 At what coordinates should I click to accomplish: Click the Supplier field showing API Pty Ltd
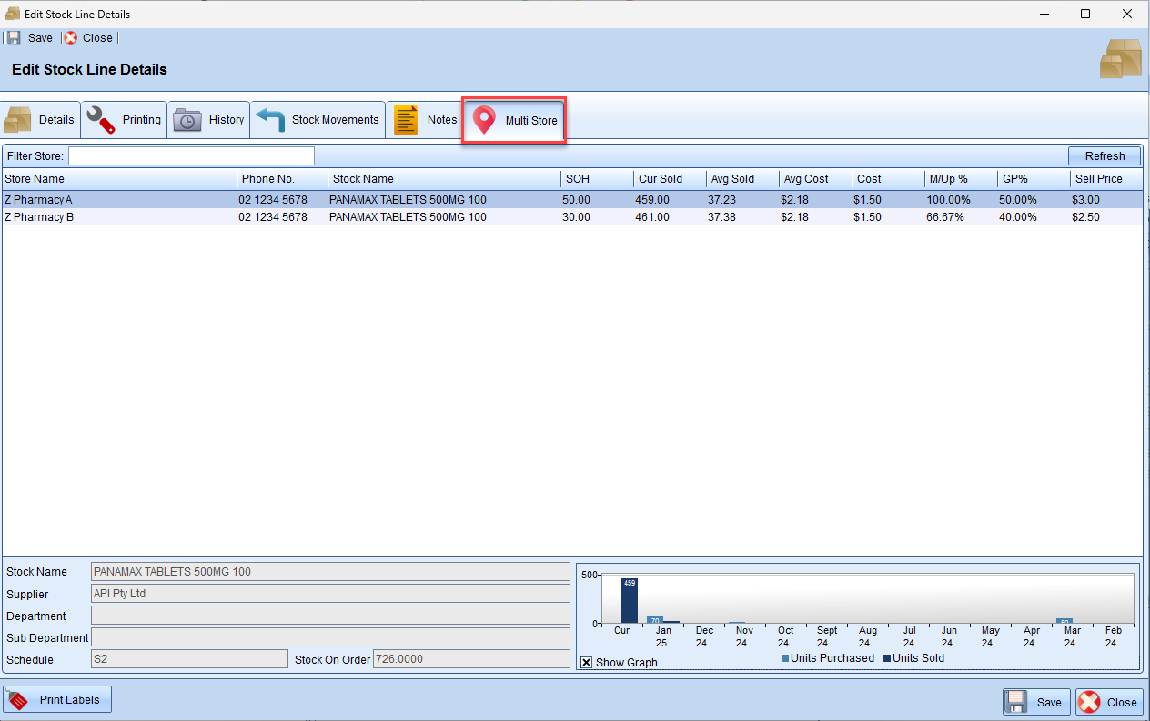[331, 594]
